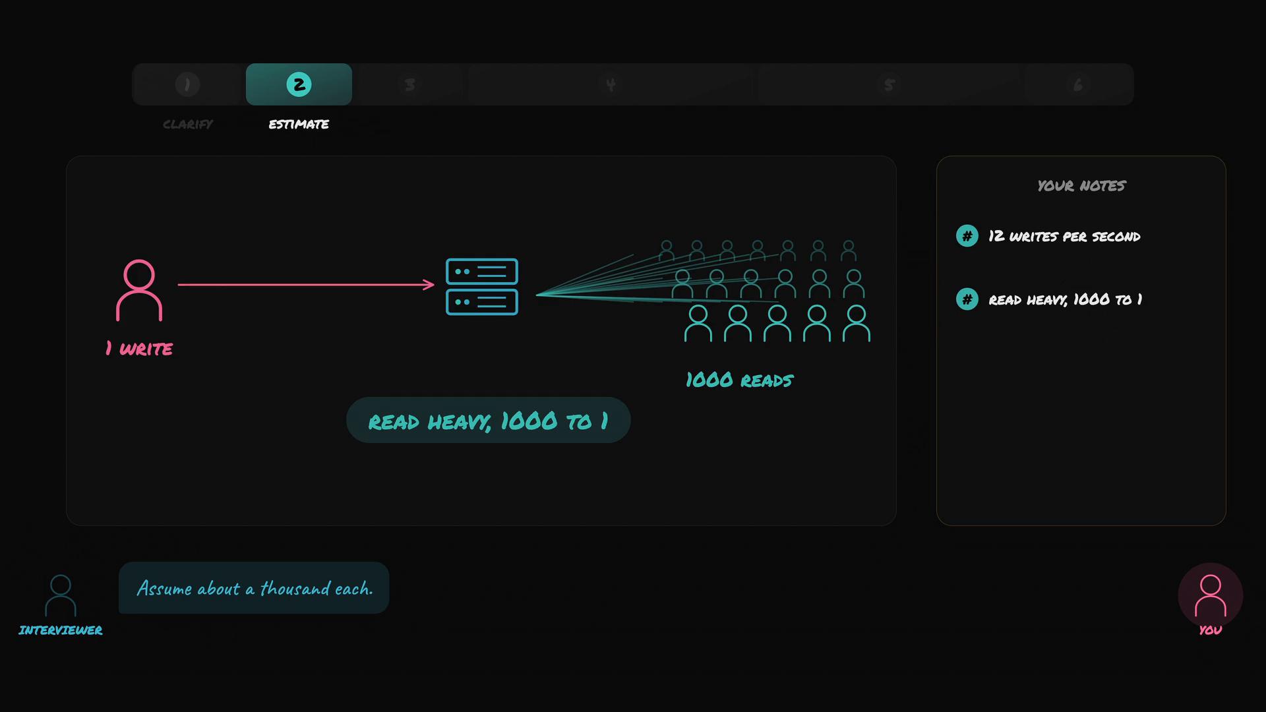
Task: Click the 'Clarify' step label
Action: 188,124
